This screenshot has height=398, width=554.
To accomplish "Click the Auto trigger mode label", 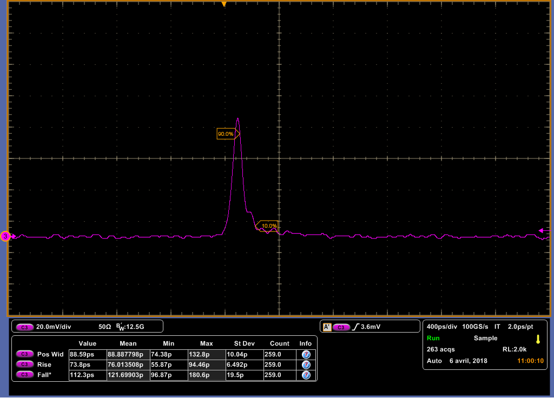I will 434,361.
